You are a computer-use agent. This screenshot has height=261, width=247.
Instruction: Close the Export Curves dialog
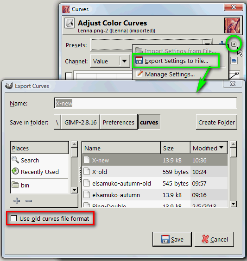coord(233,84)
